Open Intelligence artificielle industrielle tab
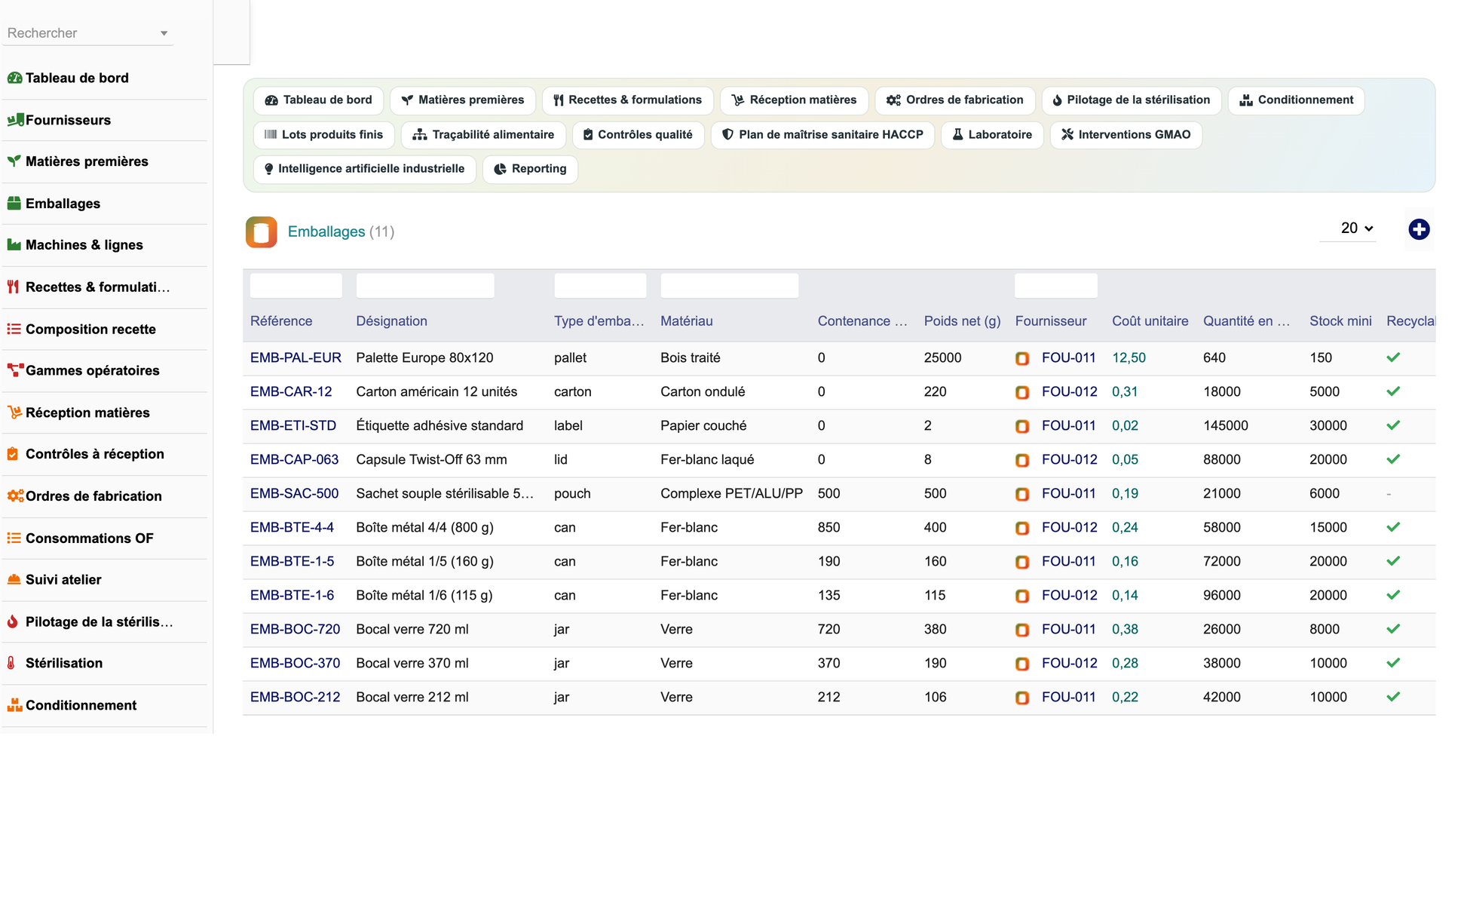The image size is (1467, 908). pos(364,169)
